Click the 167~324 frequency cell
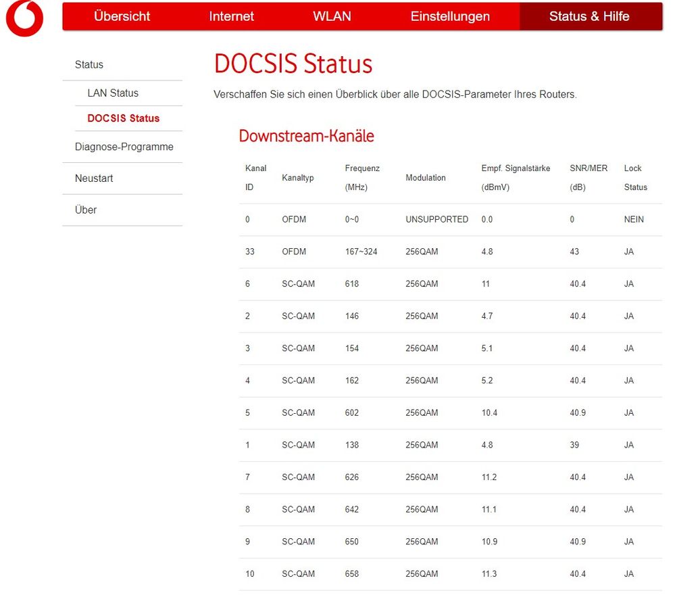The height and width of the screenshot is (595, 675). pyautogui.click(x=361, y=252)
